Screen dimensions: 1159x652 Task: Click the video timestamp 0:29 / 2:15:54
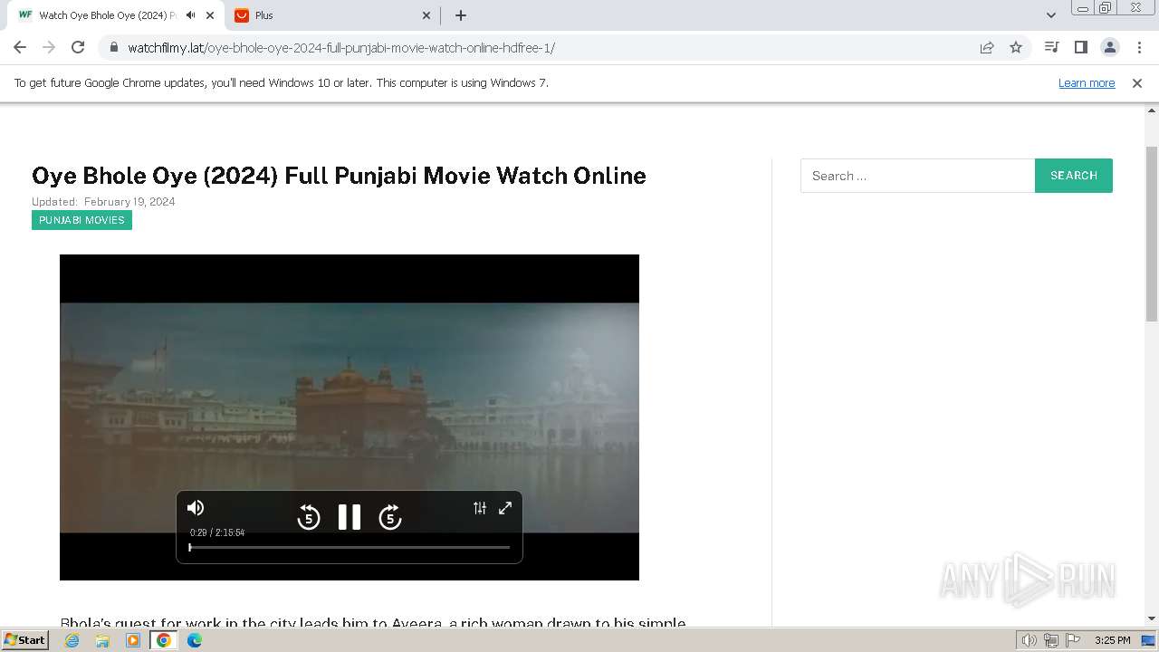[217, 532]
